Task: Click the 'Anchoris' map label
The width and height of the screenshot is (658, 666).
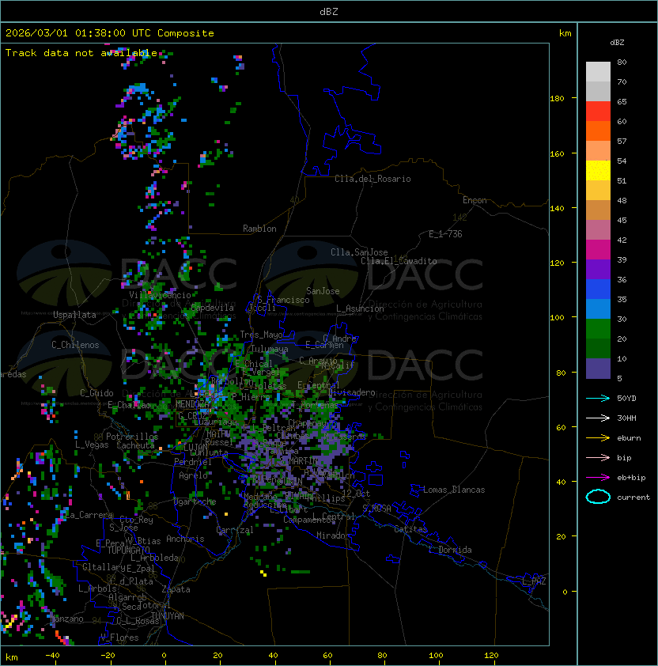Action: click(185, 539)
